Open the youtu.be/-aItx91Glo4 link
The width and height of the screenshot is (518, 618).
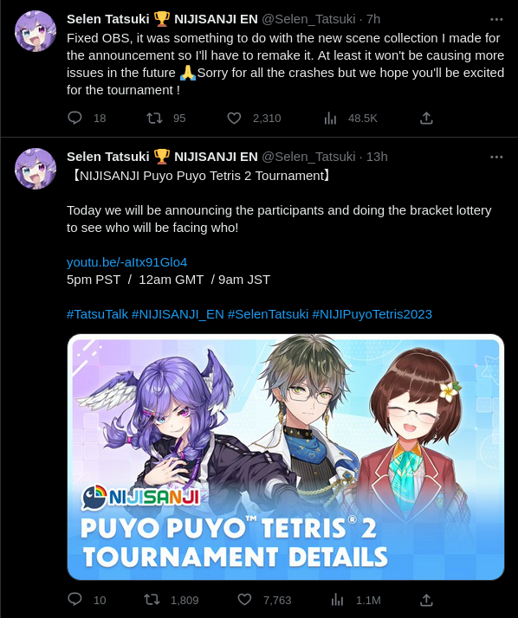127,262
